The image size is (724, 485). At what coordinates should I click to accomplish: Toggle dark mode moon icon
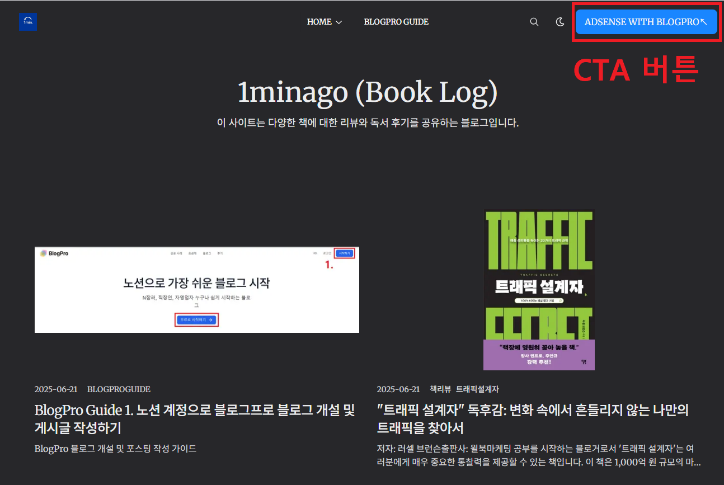(x=560, y=22)
